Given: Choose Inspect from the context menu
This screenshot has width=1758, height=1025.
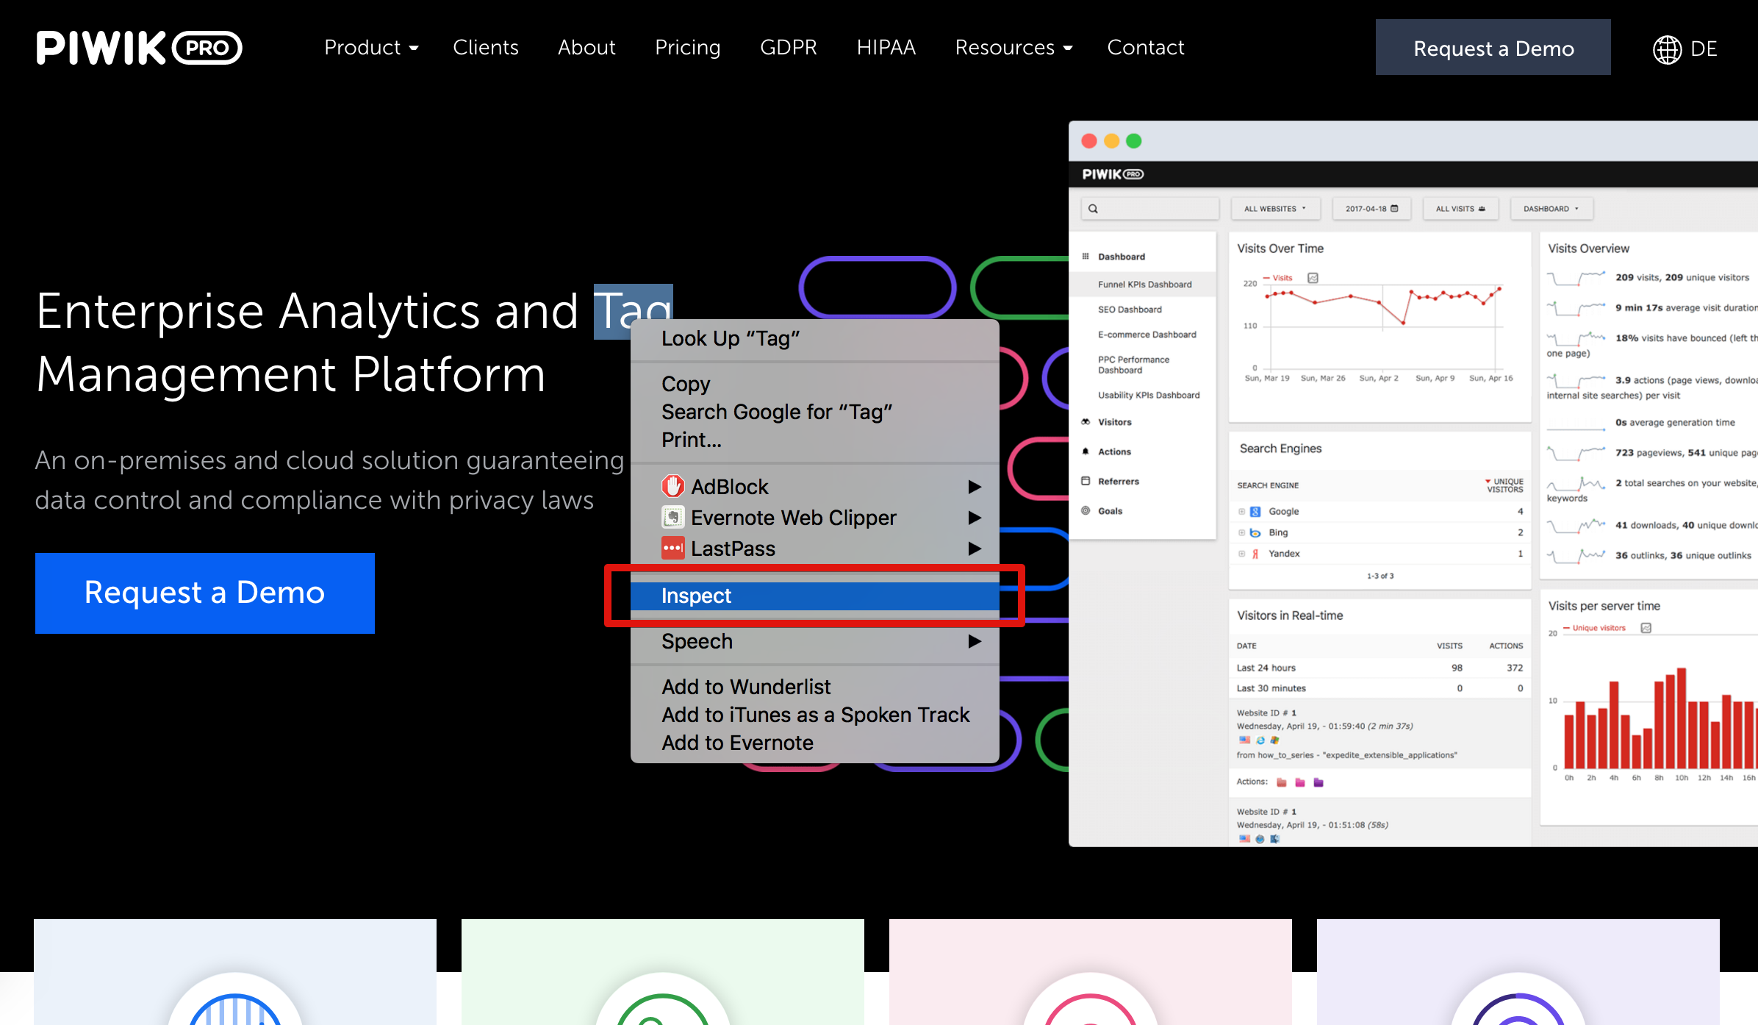Looking at the screenshot, I should (x=814, y=596).
